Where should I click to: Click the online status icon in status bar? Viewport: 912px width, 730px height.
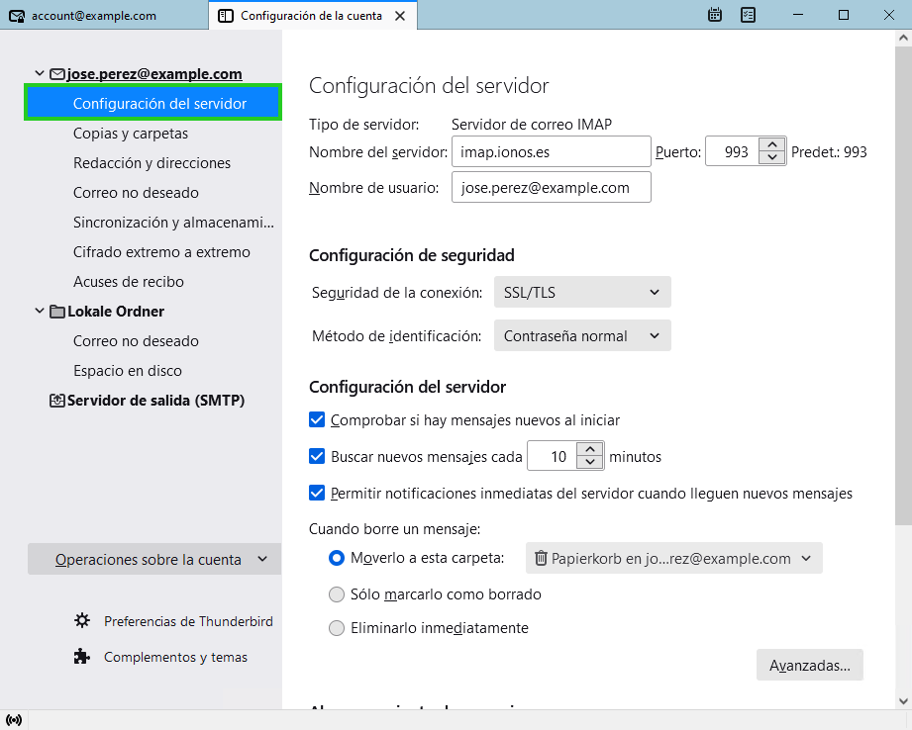tap(13, 719)
